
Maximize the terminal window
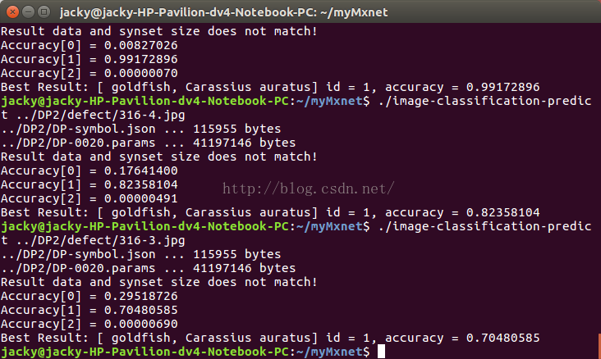click(x=44, y=12)
